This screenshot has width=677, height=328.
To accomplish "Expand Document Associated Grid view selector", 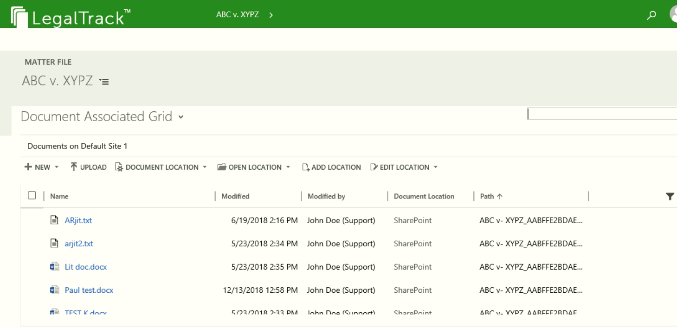I will [x=181, y=117].
